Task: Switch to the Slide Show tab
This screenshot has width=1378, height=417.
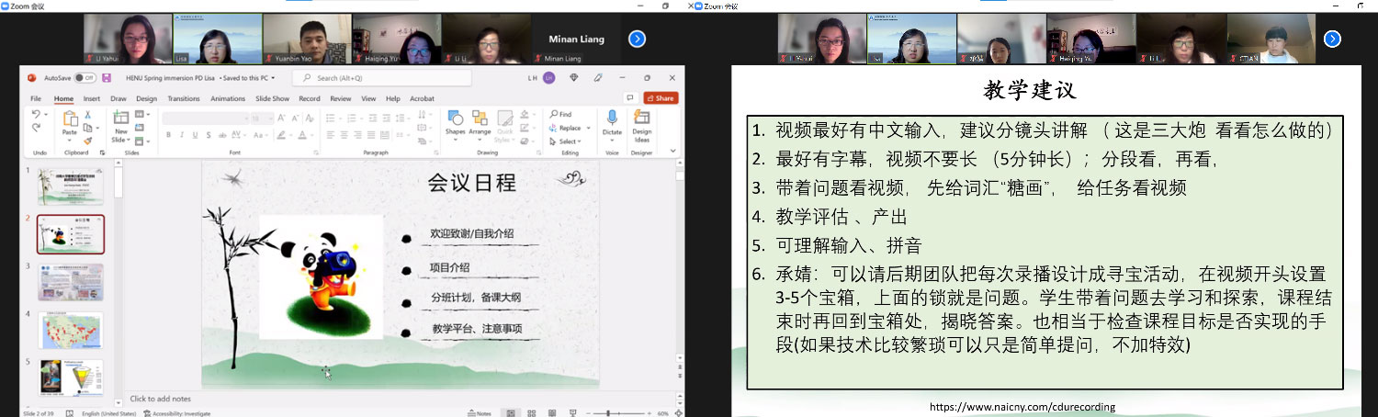Action: 272,98
